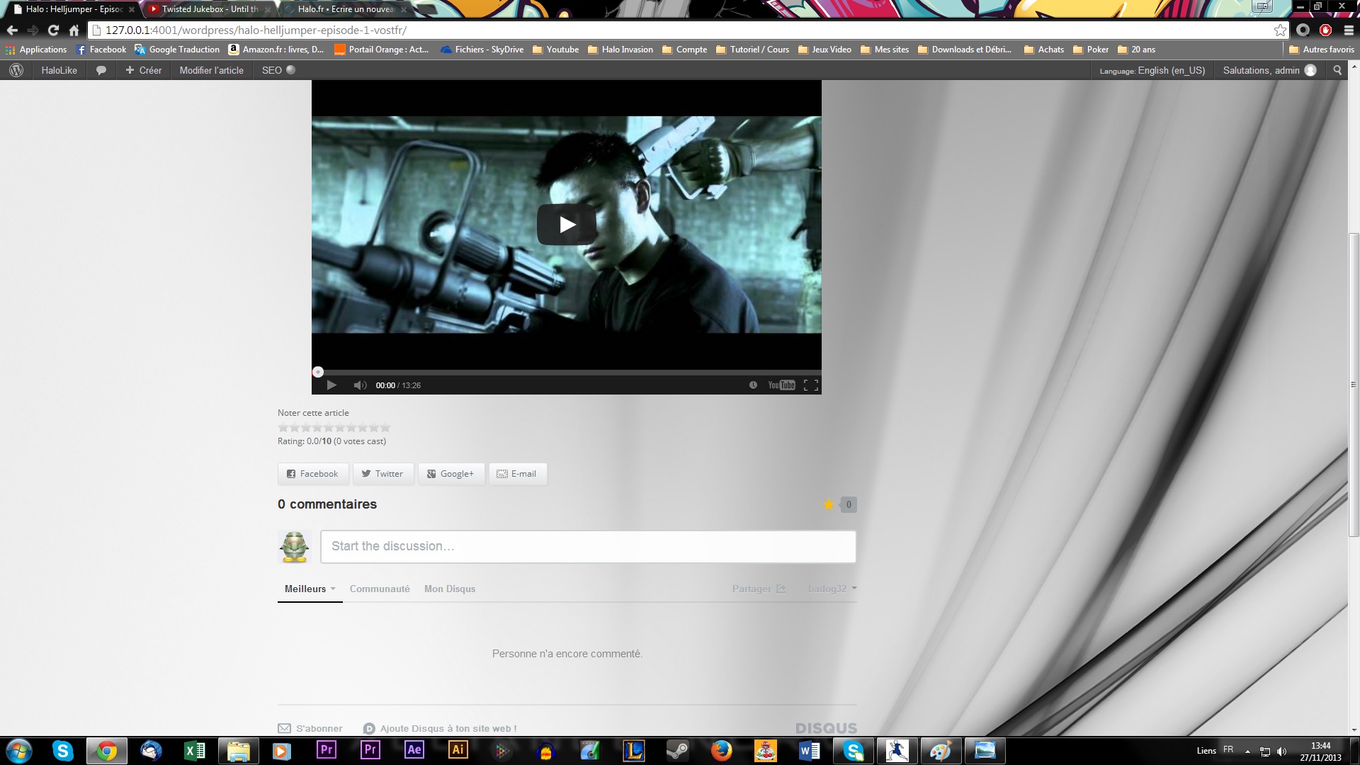Open the Applications bookmark

tap(35, 50)
